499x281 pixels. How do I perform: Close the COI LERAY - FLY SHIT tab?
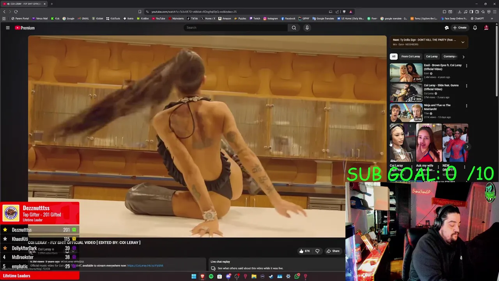tap(44, 4)
